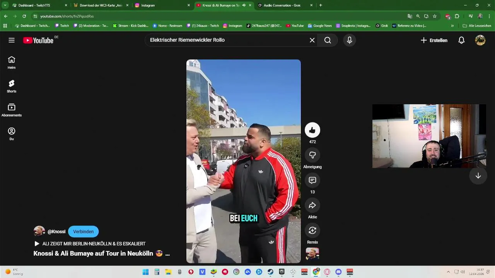
Task: Open the Alle Lesezeichen folder
Action: (x=477, y=26)
